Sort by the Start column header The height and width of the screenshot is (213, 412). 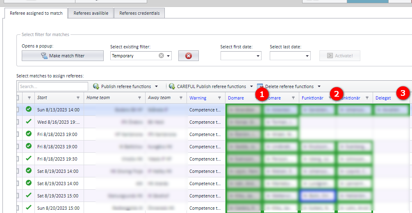click(x=42, y=98)
